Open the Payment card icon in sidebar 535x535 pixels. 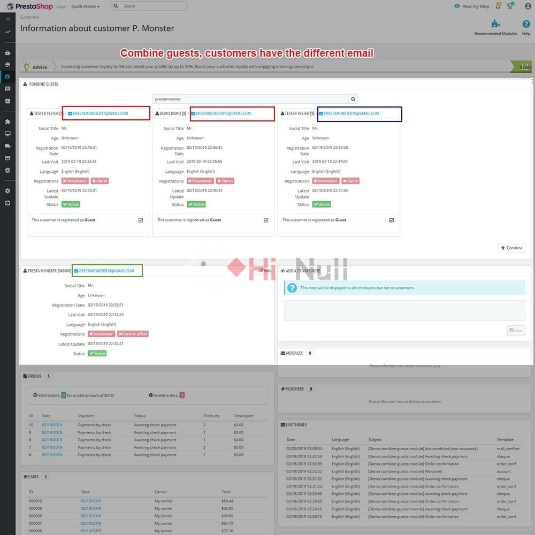point(7,158)
